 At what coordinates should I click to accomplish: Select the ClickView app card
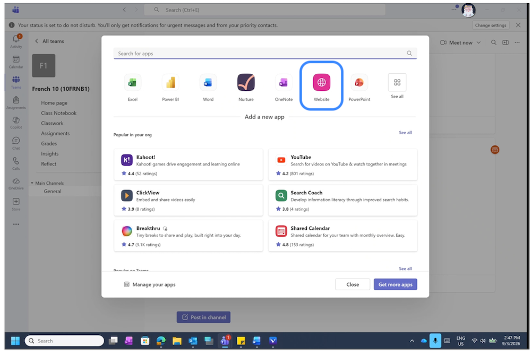tap(189, 200)
